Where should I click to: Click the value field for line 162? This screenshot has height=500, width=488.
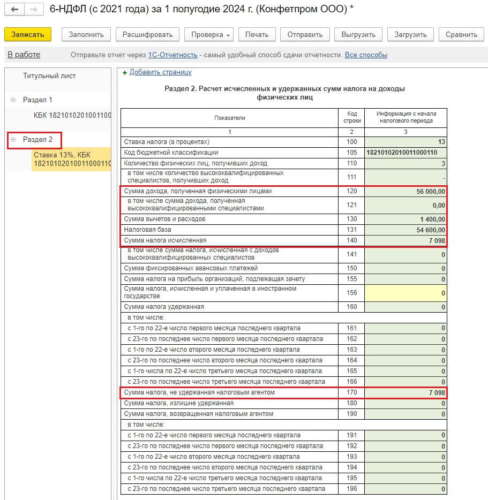(406, 339)
